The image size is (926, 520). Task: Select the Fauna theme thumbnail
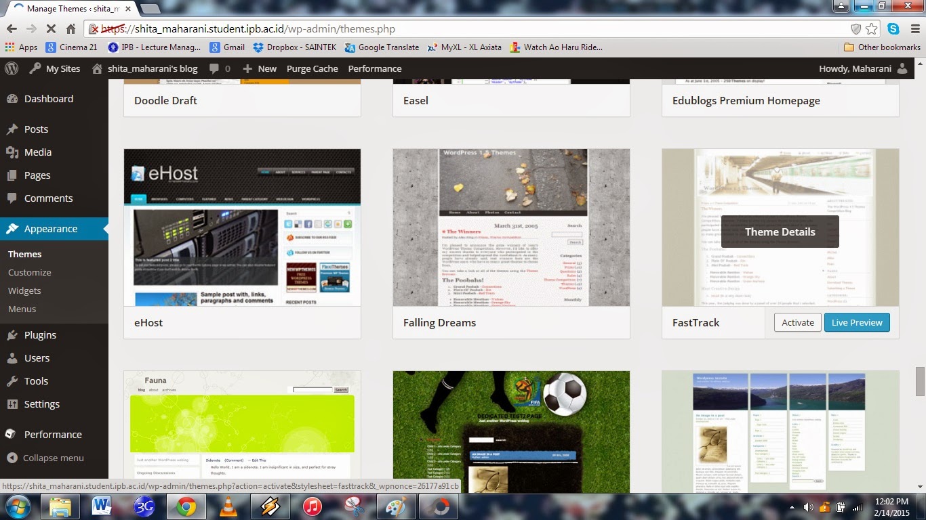click(242, 431)
